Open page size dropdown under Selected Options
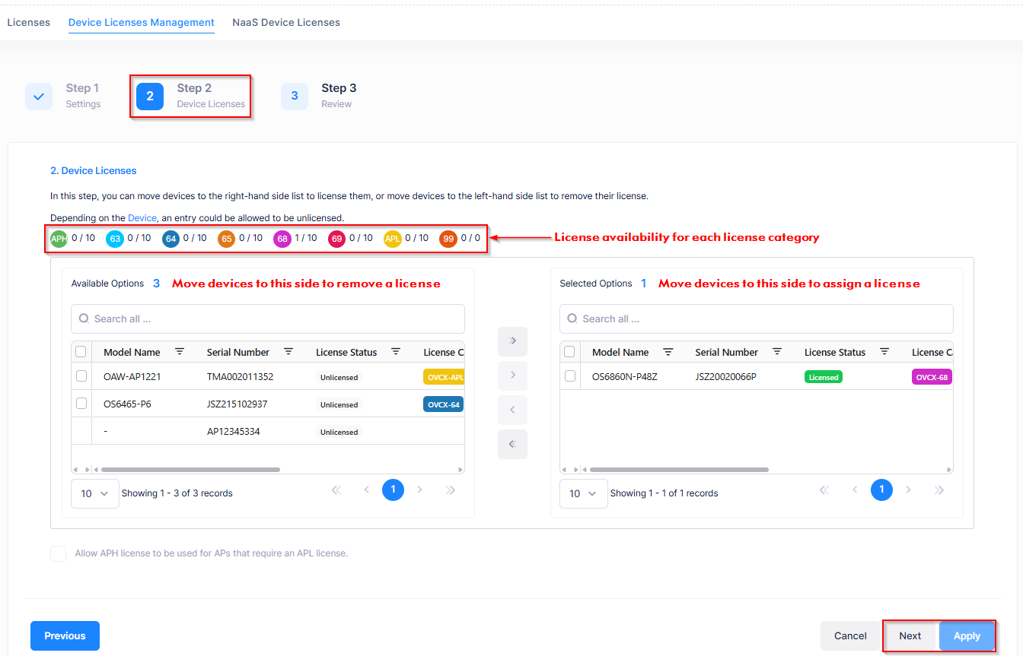Screen dimensions: 1023x656 (x=583, y=493)
